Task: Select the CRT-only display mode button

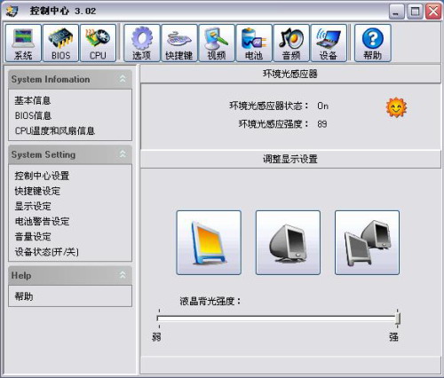Action: tap(288, 242)
